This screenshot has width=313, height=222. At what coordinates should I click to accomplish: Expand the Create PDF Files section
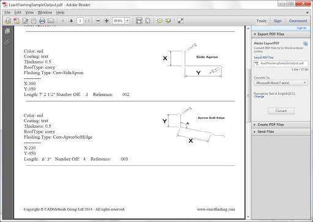pos(281,125)
